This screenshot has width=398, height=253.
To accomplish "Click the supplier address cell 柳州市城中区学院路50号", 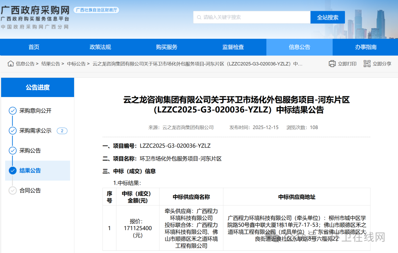I will coord(297,228).
